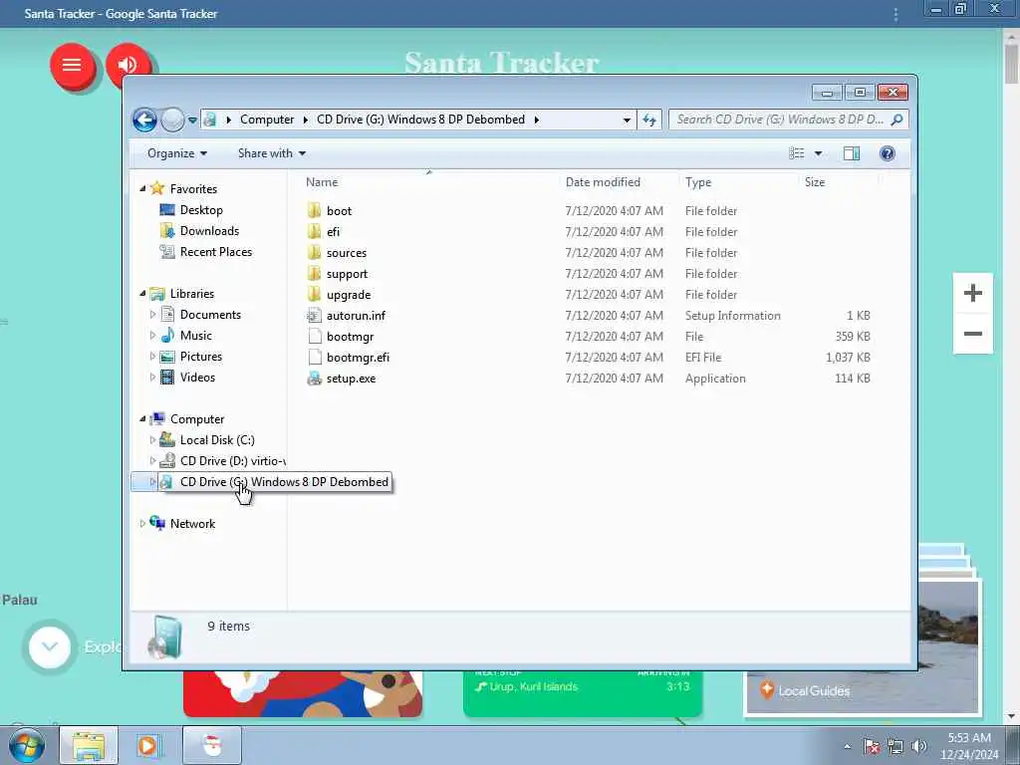Mute sound with the red speaker button
This screenshot has height=765, width=1020.
pyautogui.click(x=128, y=65)
